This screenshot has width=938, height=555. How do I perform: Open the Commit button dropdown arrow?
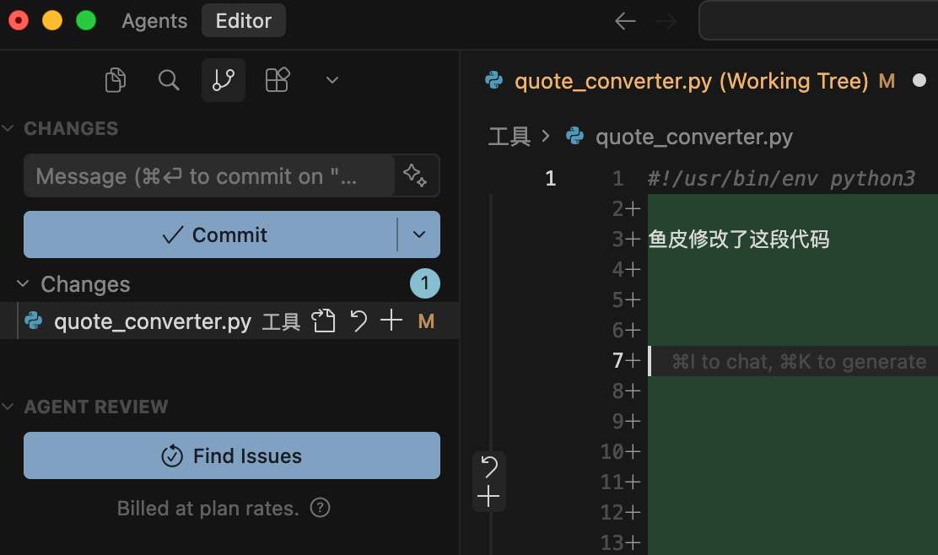pos(419,234)
